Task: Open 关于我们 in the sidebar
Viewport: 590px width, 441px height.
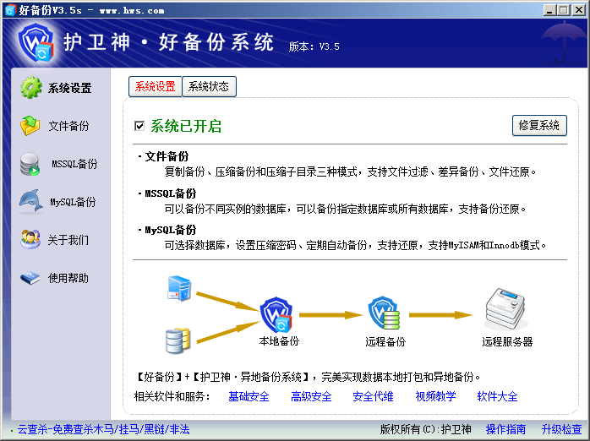Action: pyautogui.click(x=68, y=240)
